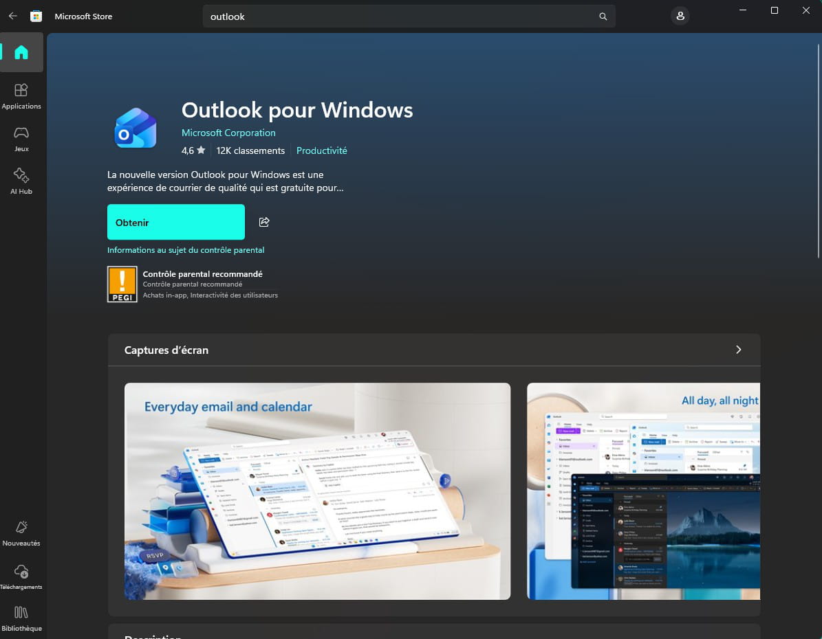
Task: Open Téléchargements in the sidebar
Action: pos(21,577)
